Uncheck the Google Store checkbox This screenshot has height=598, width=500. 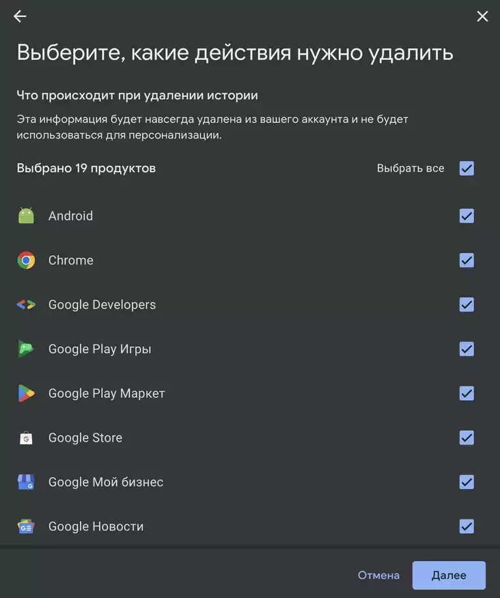pos(467,438)
